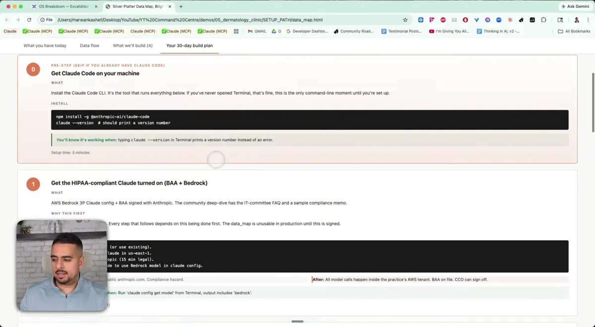Open the first Claude bookmark
The height and width of the screenshot is (327, 595).
10,31
